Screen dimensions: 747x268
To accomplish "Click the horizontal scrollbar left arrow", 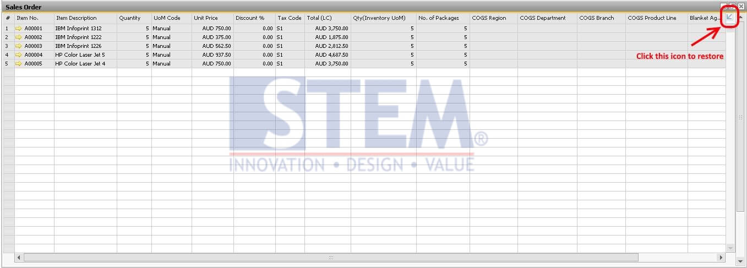I will coord(19,258).
